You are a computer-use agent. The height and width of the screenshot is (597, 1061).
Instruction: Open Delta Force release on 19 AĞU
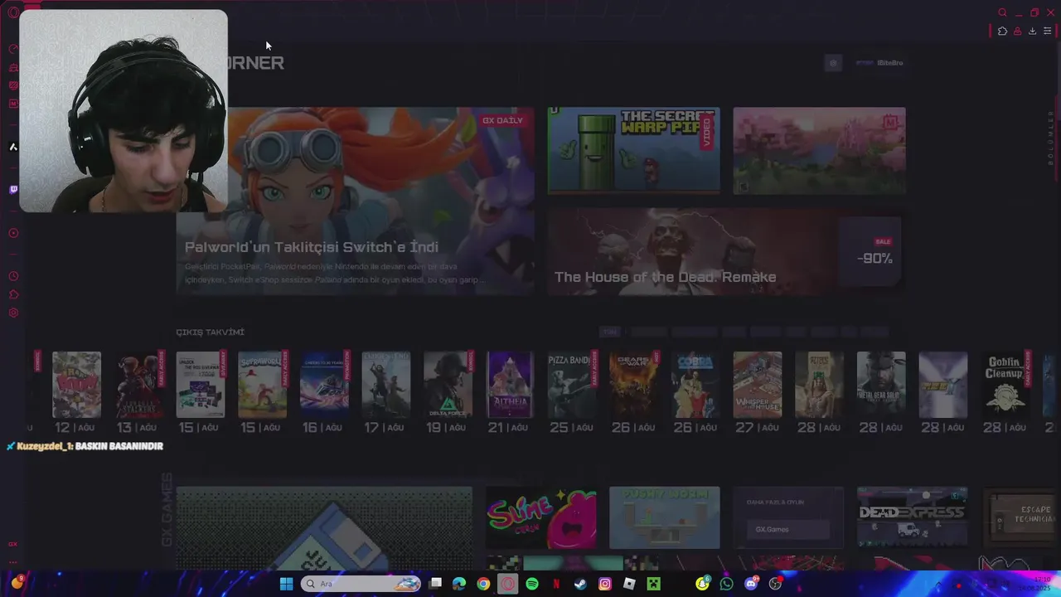pyautogui.click(x=448, y=385)
